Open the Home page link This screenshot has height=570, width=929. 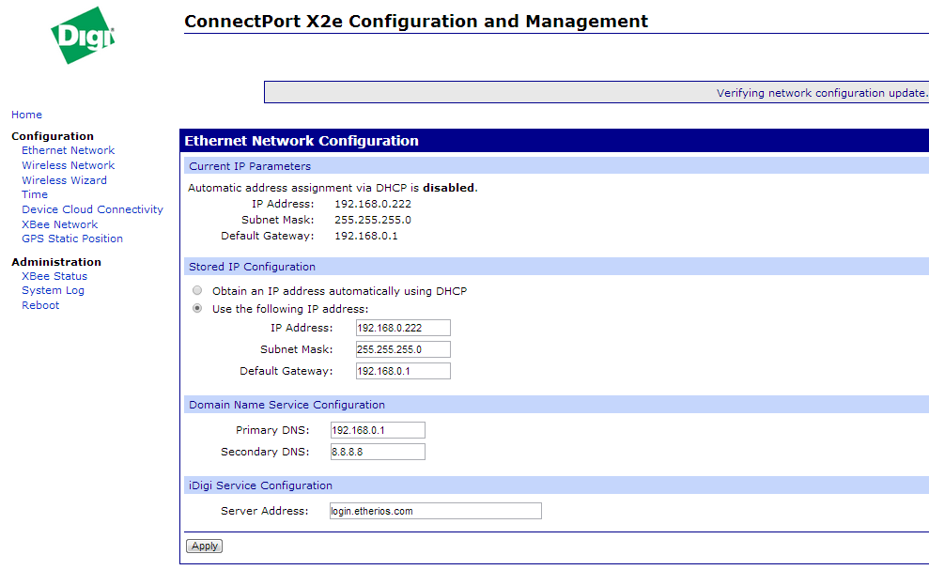point(26,115)
